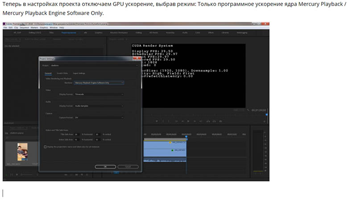Click the Go to In point button
This screenshot has width=357, height=202.
pyautogui.click(x=176, y=121)
